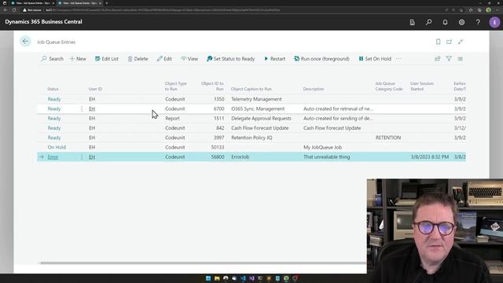Click the Search action in the toolbar

(53, 59)
